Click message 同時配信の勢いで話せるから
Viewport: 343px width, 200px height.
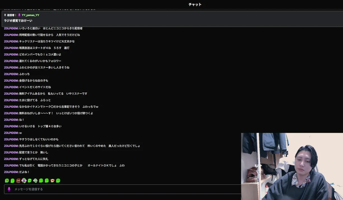click(x=49, y=35)
